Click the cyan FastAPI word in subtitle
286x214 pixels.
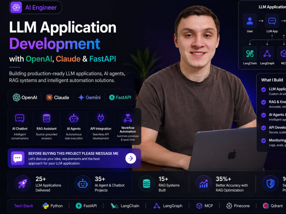pyautogui.click(x=102, y=59)
